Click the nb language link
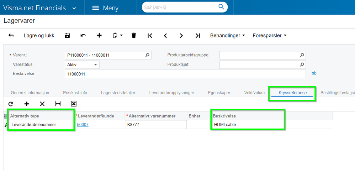This screenshot has width=355, height=171. click(314, 73)
